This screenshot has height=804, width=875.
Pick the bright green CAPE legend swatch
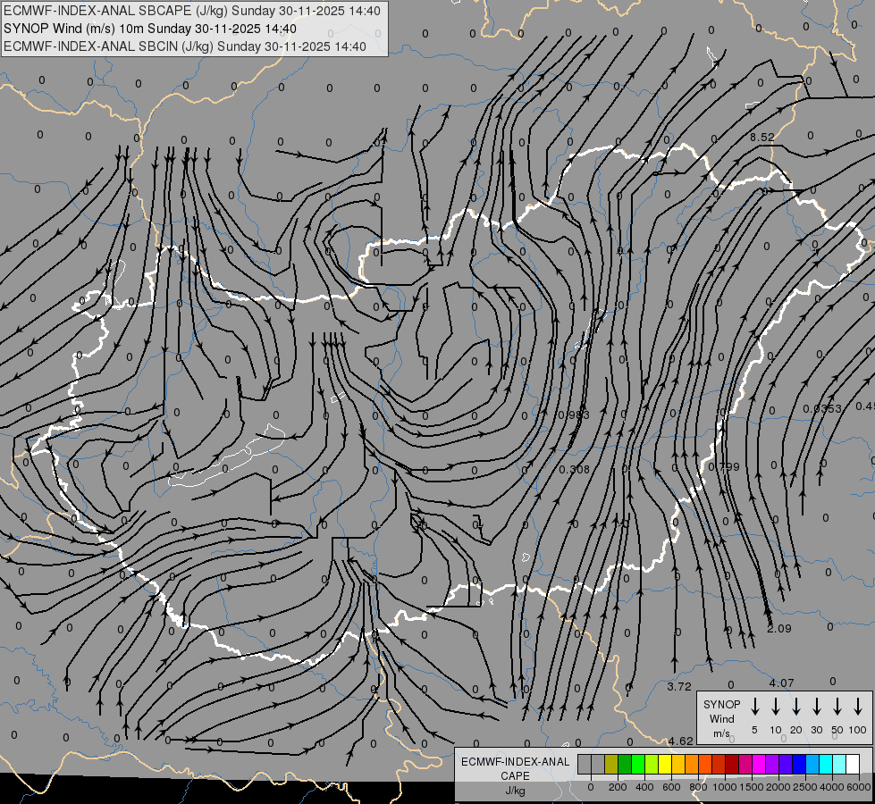point(638,764)
